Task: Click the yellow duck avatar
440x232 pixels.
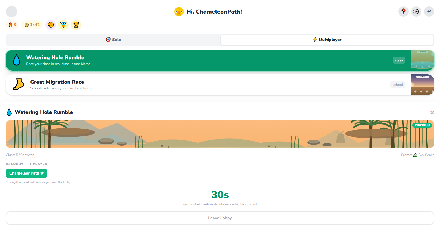Action: pos(179,12)
